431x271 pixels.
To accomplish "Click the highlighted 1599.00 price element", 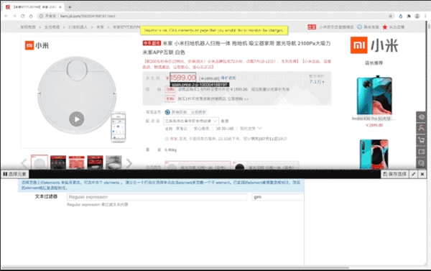I will 183,78.
